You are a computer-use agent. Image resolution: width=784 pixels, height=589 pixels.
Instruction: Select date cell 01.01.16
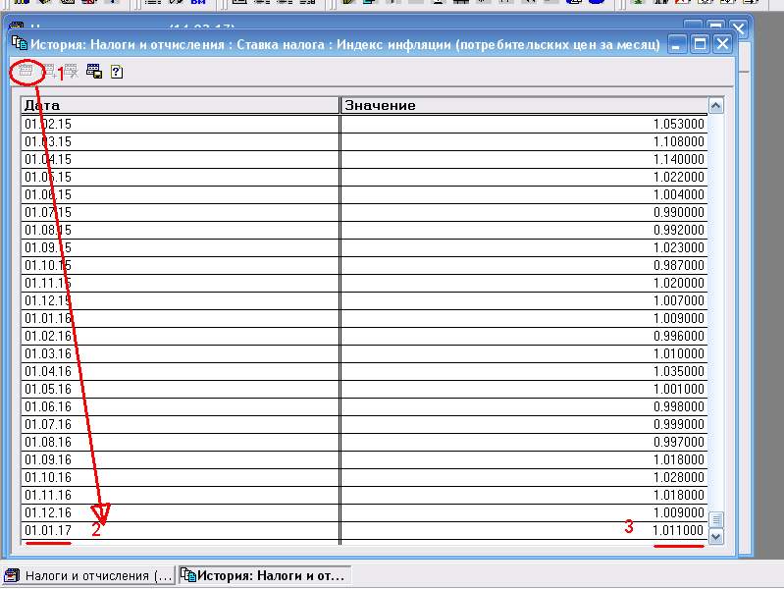coord(180,318)
